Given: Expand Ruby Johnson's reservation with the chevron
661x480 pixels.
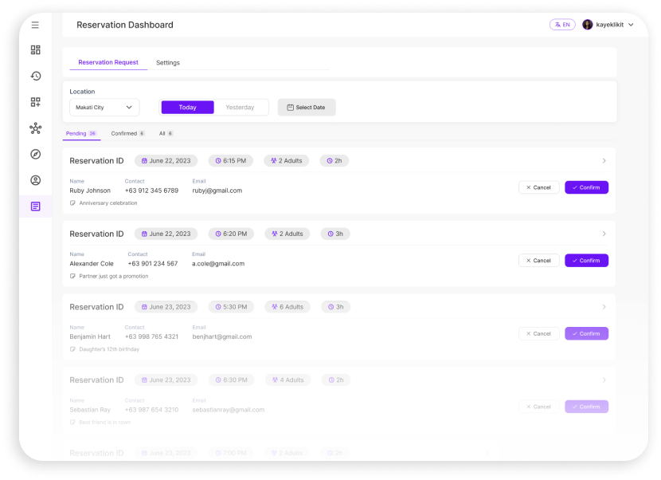Looking at the screenshot, I should coord(604,161).
